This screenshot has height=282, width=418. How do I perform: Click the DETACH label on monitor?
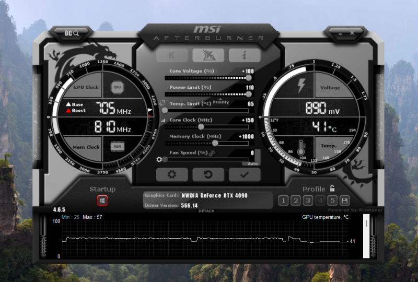[x=206, y=211]
